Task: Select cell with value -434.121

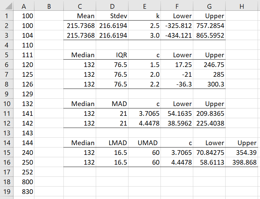Action: pyautogui.click(x=177, y=35)
